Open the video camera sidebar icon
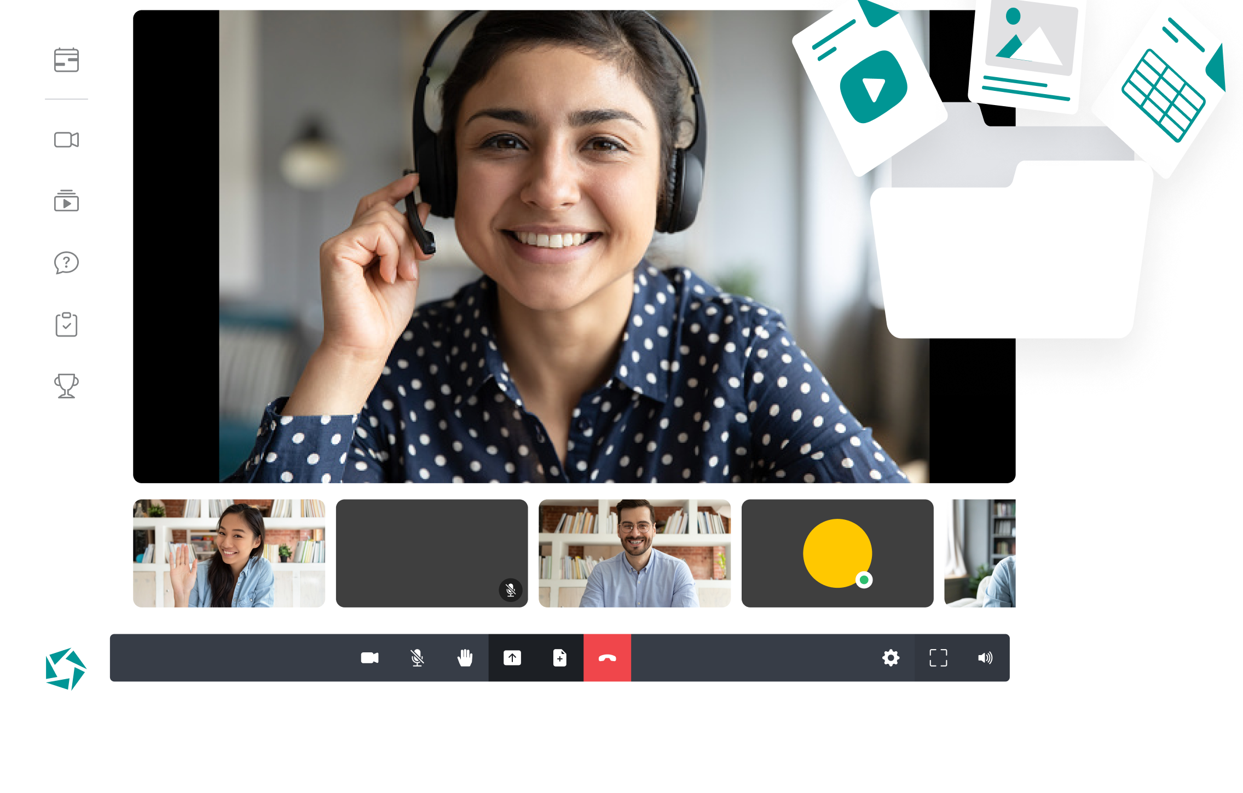The height and width of the screenshot is (793, 1243). pos(66,140)
